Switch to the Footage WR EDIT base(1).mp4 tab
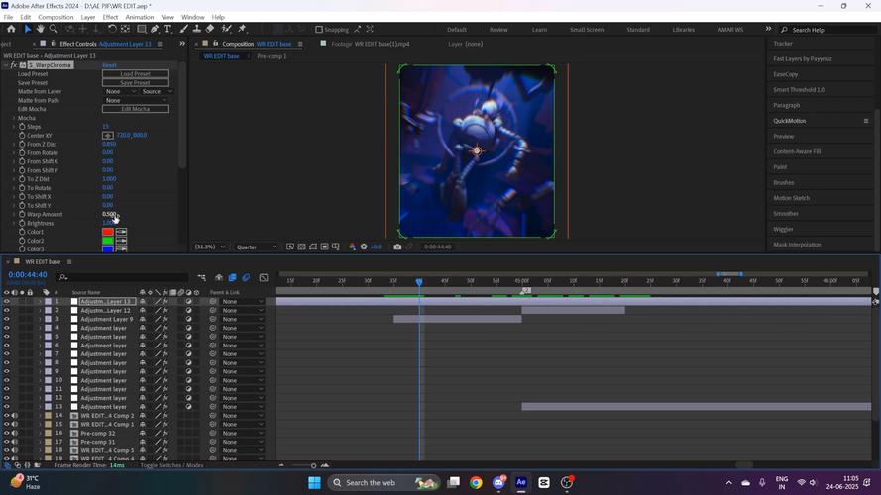 pyautogui.click(x=370, y=44)
